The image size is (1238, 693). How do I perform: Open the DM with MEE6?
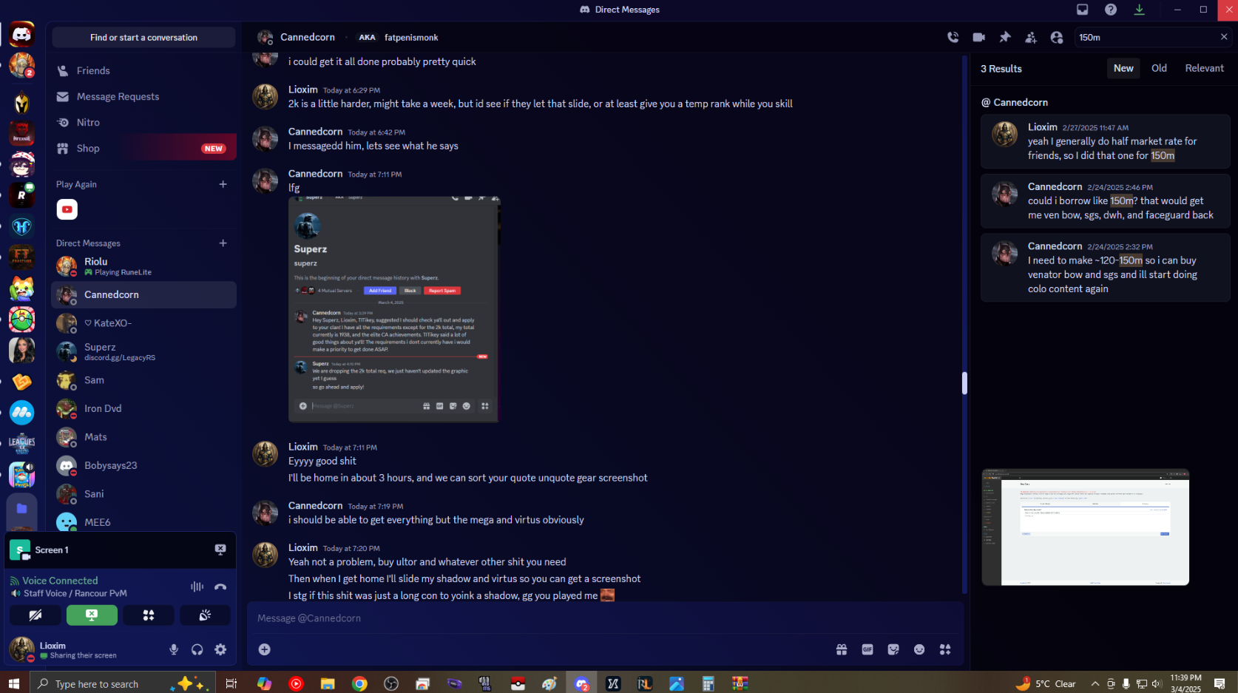coord(144,522)
